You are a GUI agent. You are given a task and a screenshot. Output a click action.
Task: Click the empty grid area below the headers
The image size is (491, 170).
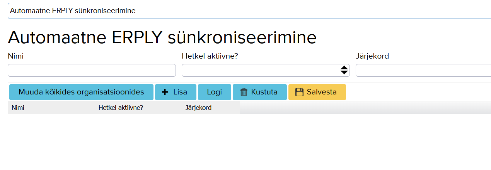247,142
